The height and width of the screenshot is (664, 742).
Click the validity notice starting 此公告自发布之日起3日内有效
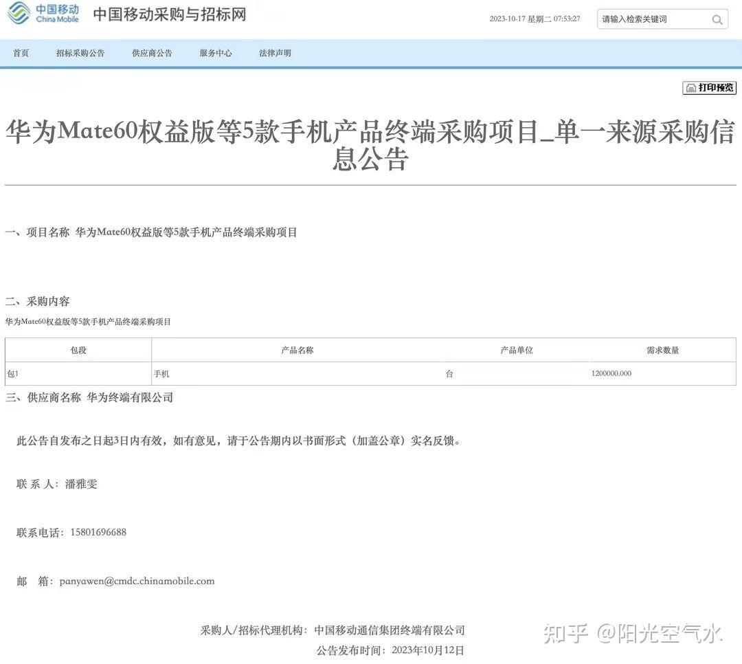238,441
